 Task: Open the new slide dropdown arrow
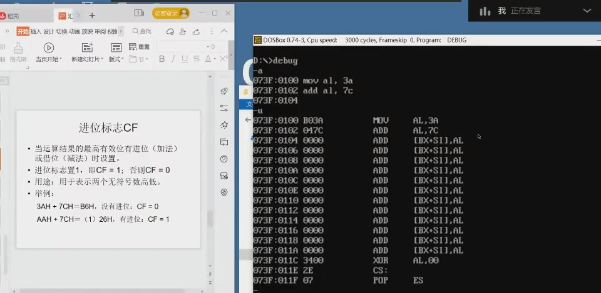(x=102, y=59)
